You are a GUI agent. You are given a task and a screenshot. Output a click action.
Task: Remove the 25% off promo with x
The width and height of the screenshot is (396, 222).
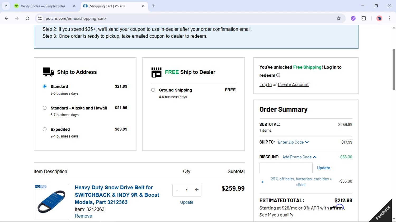coord(262,182)
